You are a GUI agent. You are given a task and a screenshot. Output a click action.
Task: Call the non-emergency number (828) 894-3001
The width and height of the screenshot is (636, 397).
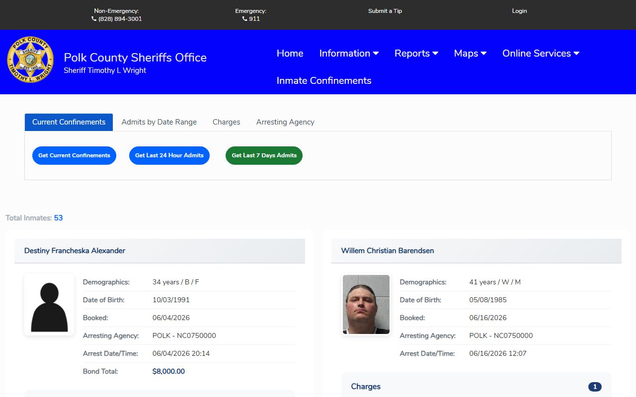120,19
